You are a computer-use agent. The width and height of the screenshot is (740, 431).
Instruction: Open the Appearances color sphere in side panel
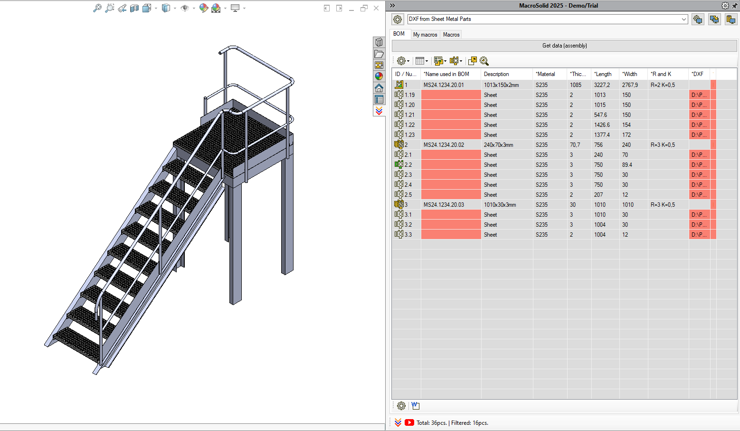click(379, 76)
